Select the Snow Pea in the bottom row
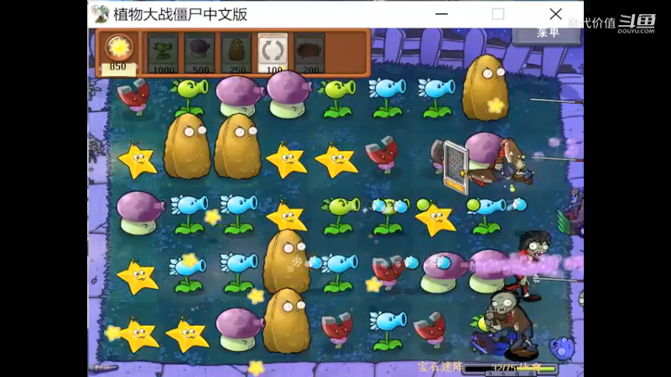Image resolution: width=671 pixels, height=377 pixels. point(388,331)
